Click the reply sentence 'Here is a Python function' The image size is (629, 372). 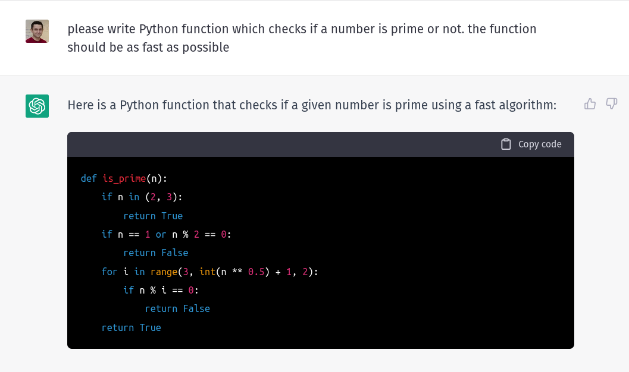point(312,105)
